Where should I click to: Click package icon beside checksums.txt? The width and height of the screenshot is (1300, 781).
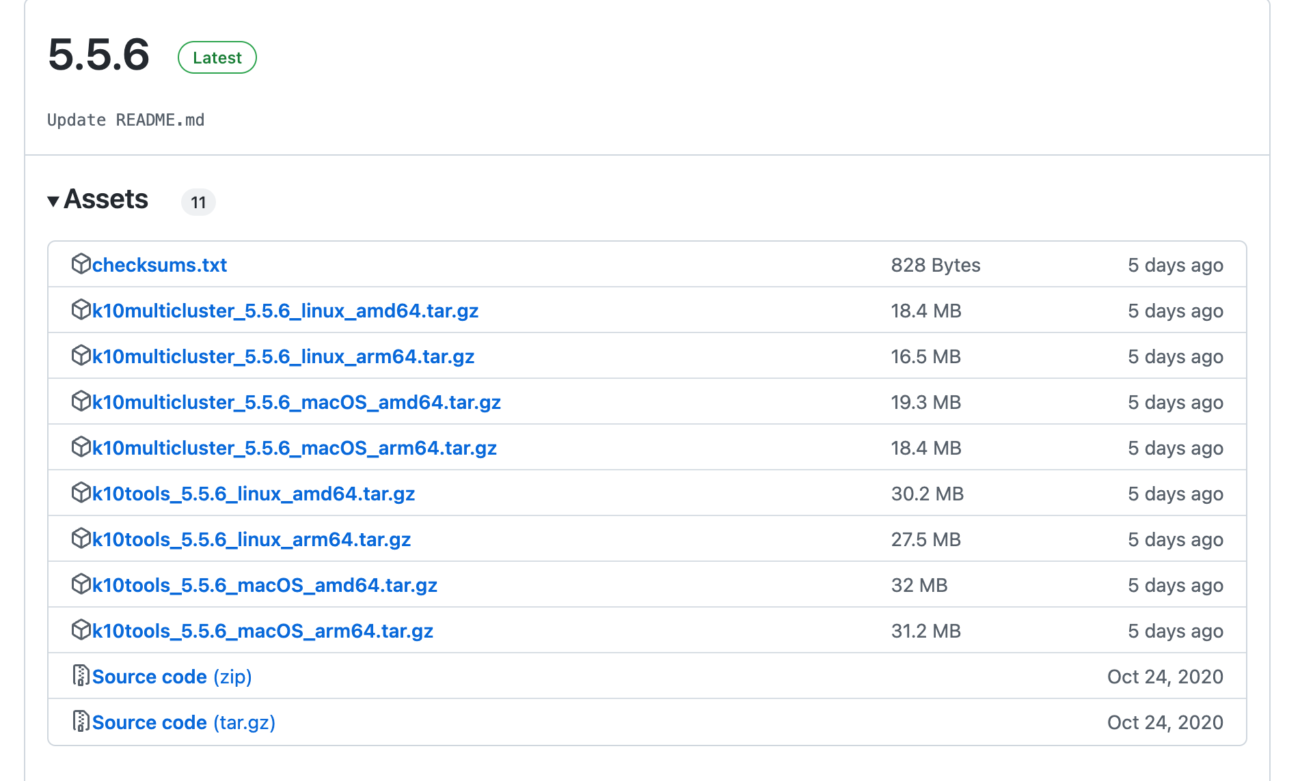coord(81,264)
